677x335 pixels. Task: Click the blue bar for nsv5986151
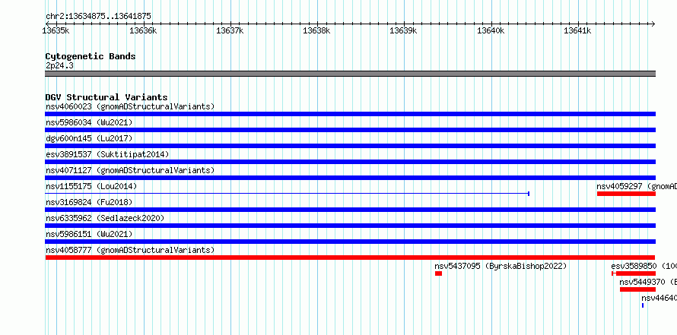[x=350, y=242]
